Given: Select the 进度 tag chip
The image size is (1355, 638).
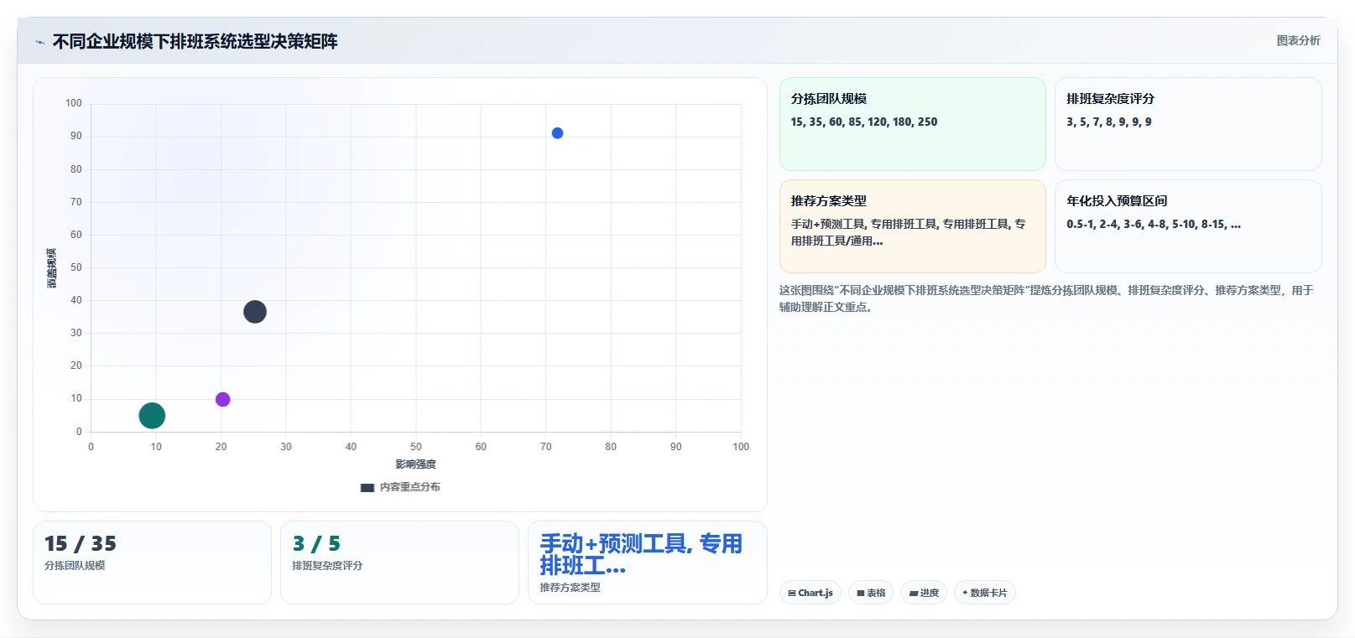Looking at the screenshot, I should (x=924, y=593).
